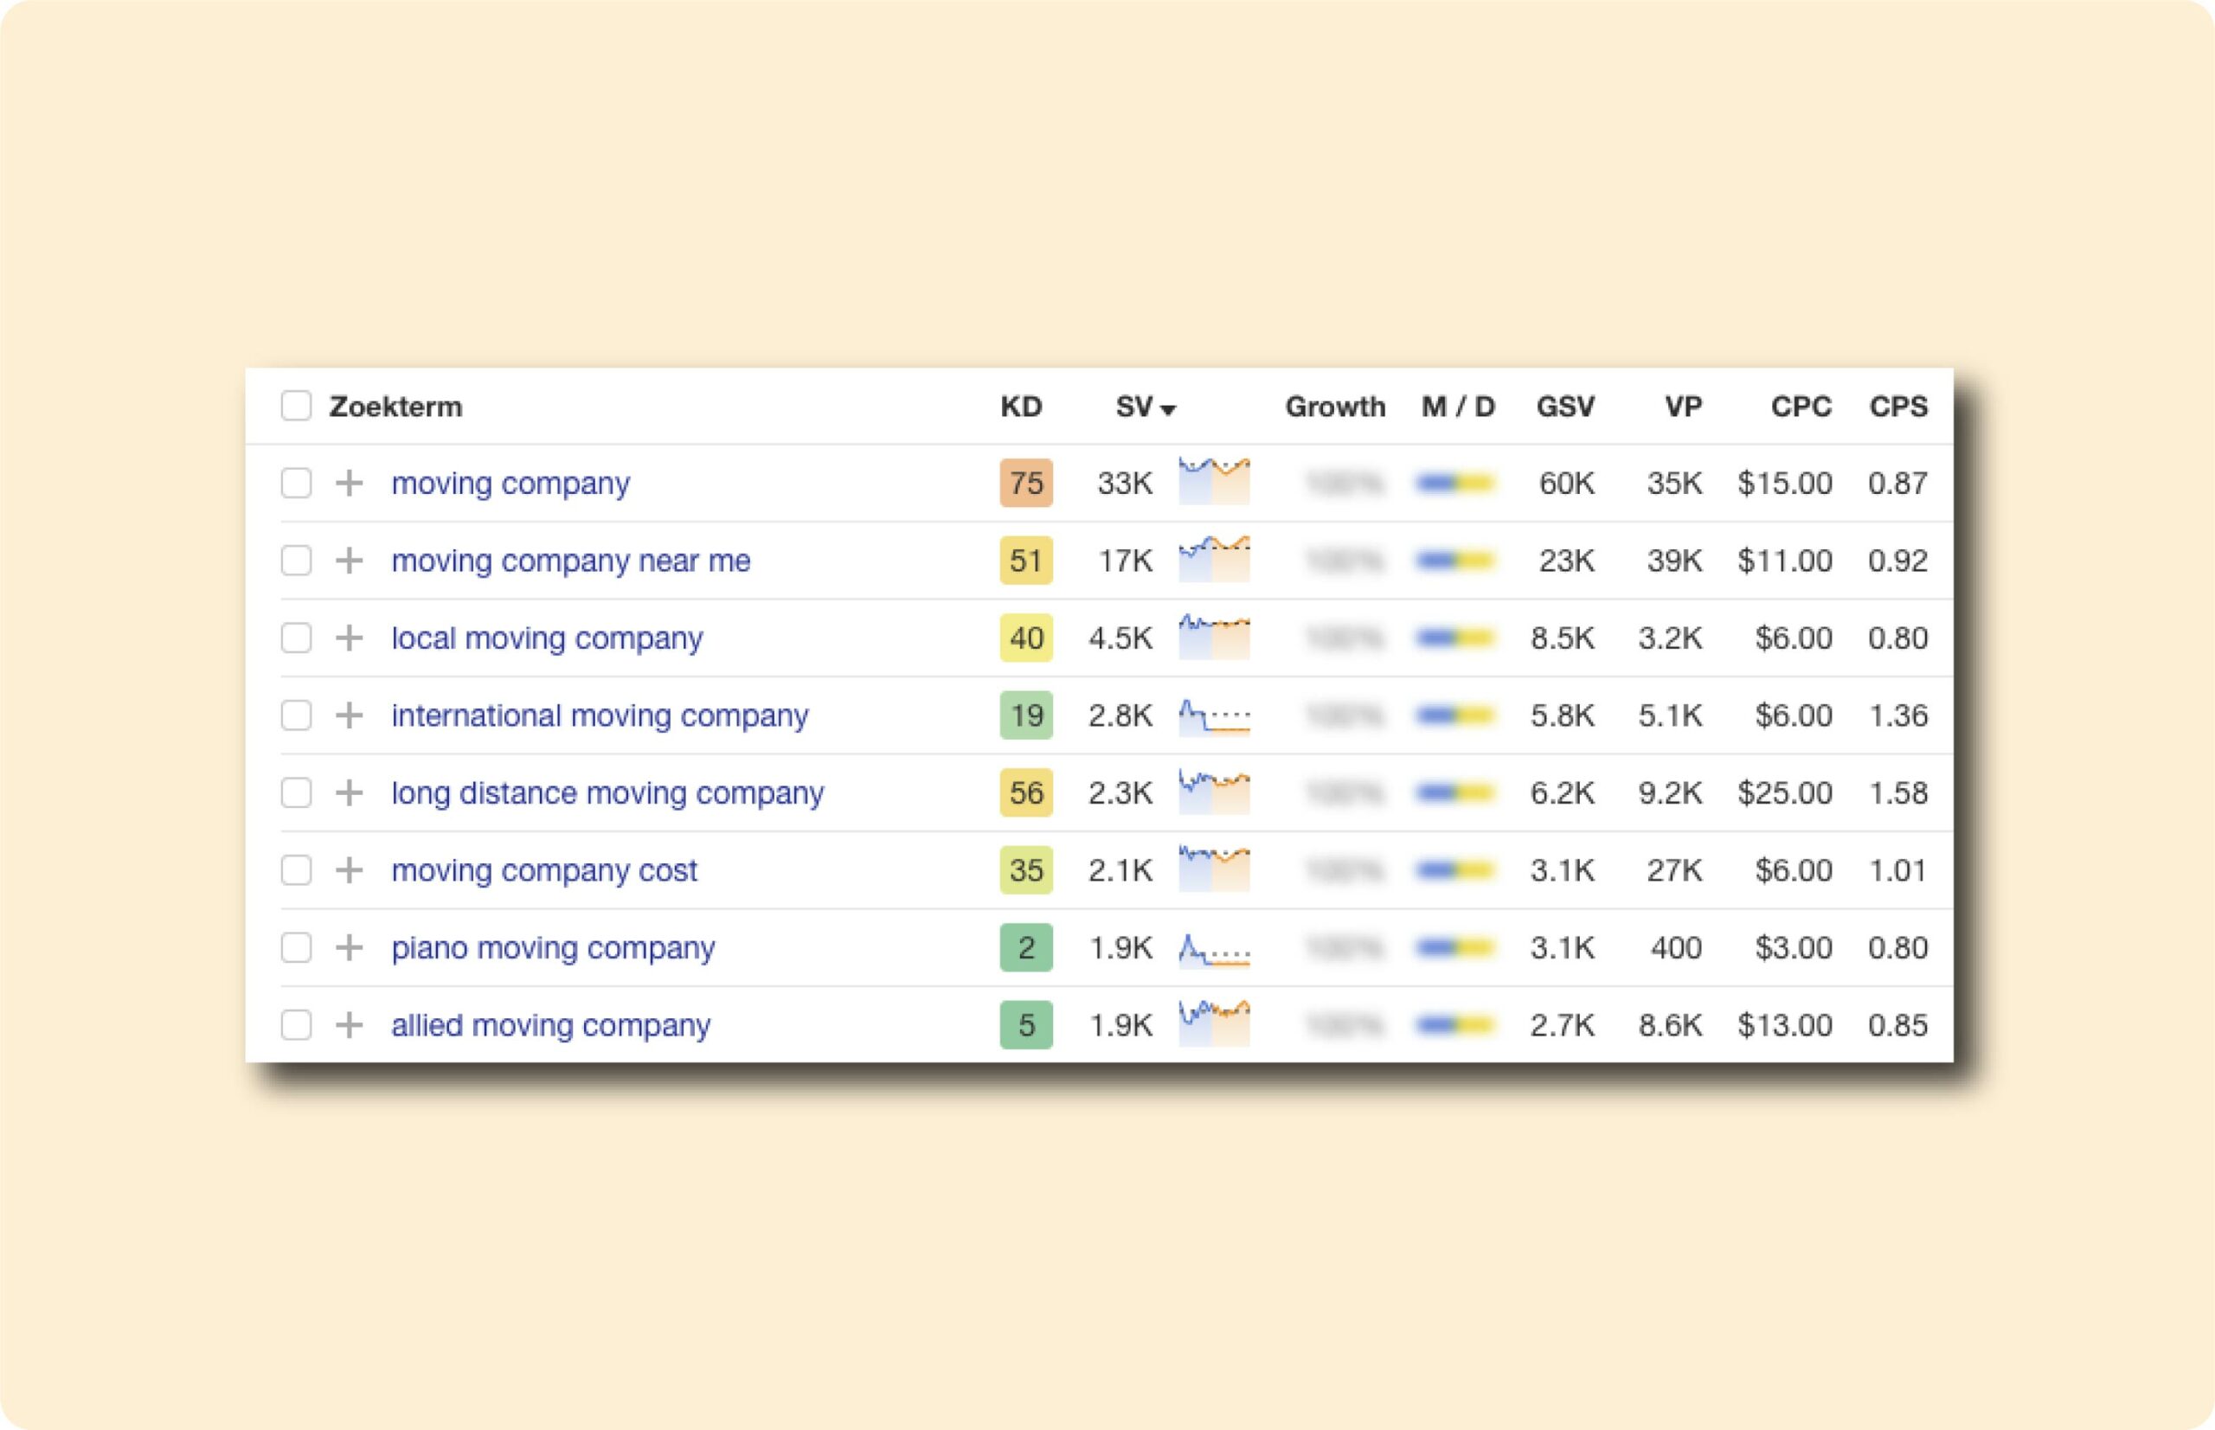This screenshot has height=1430, width=2215.
Task: Click the Growth column header
Action: (x=1334, y=407)
